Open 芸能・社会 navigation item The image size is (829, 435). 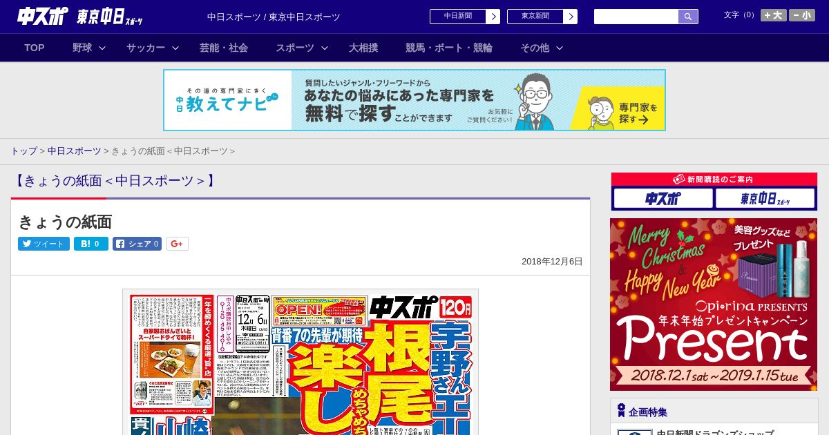(224, 48)
